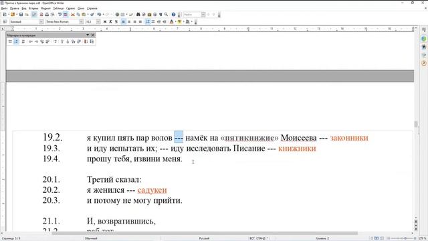Click the Edit File mode icon

[x=34, y=15]
